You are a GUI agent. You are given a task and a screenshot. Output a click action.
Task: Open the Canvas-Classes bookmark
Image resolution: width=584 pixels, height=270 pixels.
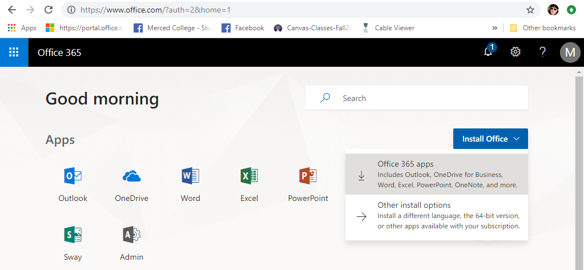[313, 28]
